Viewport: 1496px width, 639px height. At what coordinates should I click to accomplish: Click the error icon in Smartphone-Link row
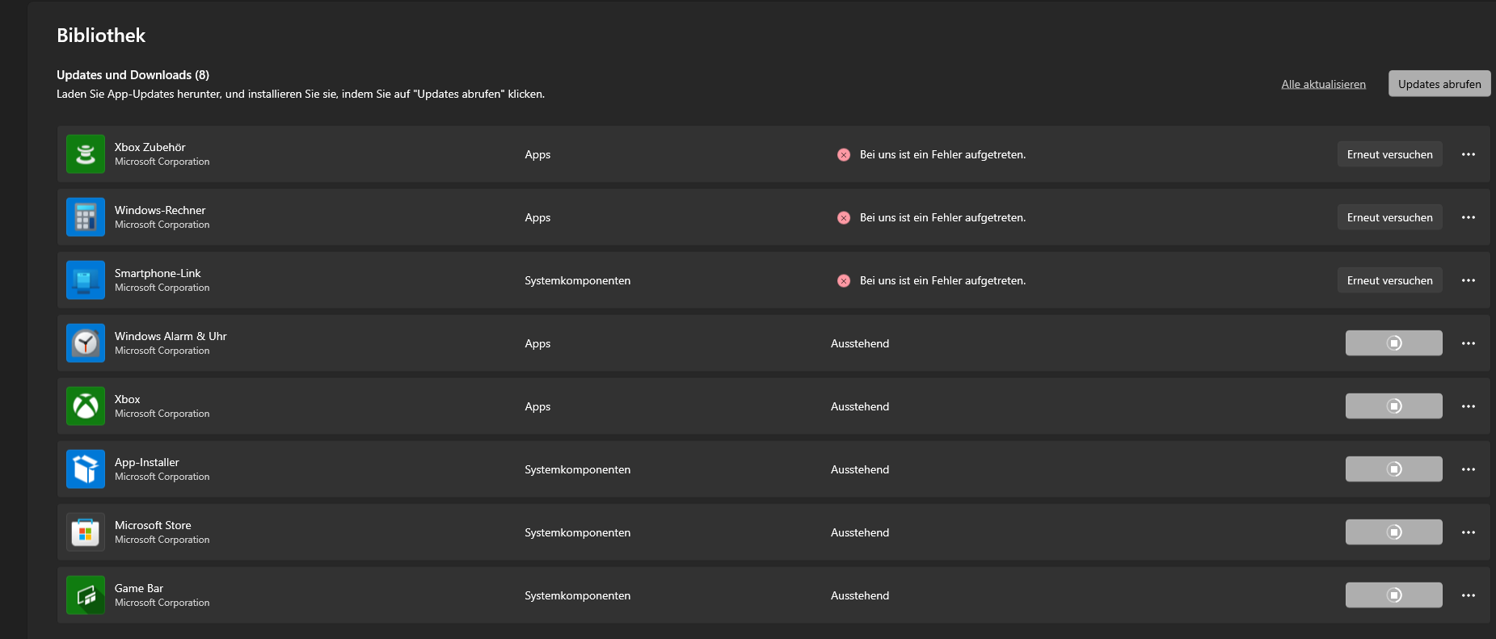click(x=844, y=280)
